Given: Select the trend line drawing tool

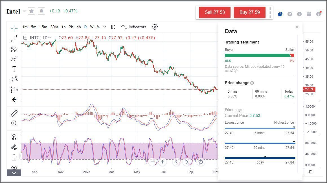Looking at the screenshot, I should (14, 38).
